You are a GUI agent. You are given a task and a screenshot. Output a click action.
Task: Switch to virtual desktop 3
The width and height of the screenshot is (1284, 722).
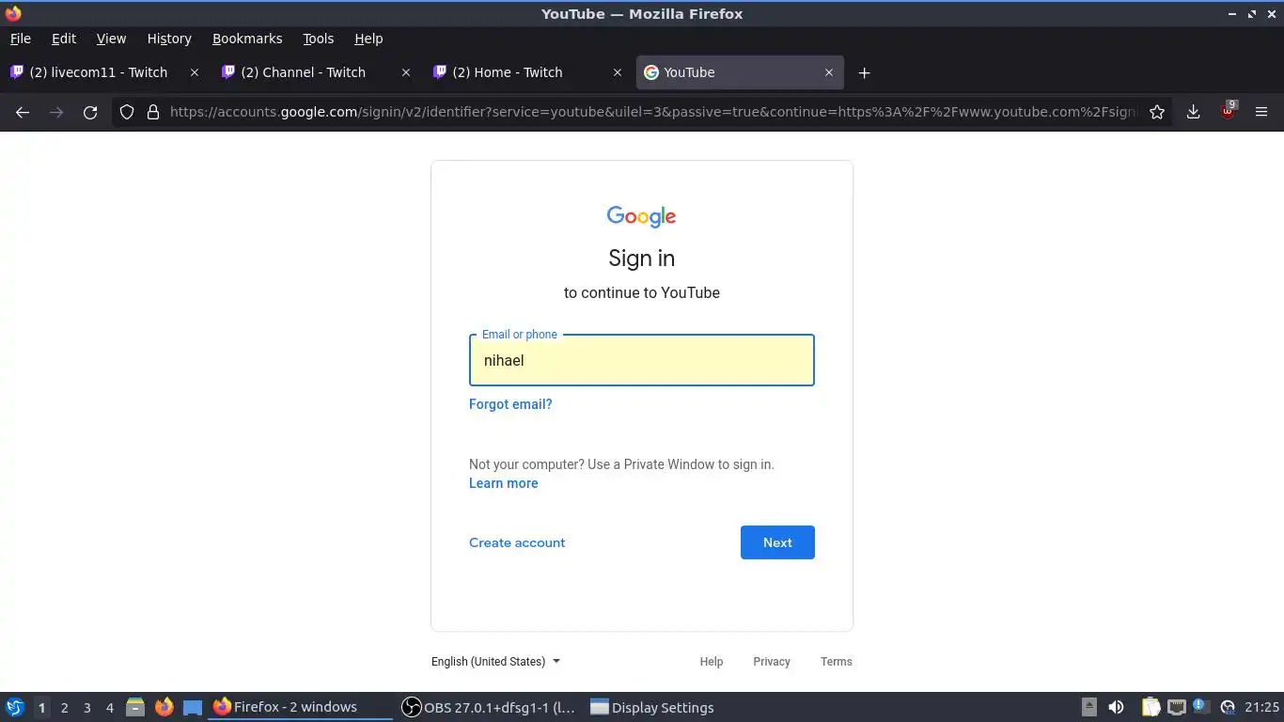point(86,708)
